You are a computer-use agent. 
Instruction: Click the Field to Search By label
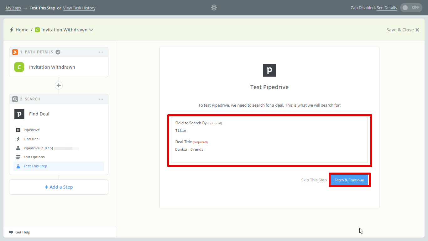pyautogui.click(x=191, y=123)
